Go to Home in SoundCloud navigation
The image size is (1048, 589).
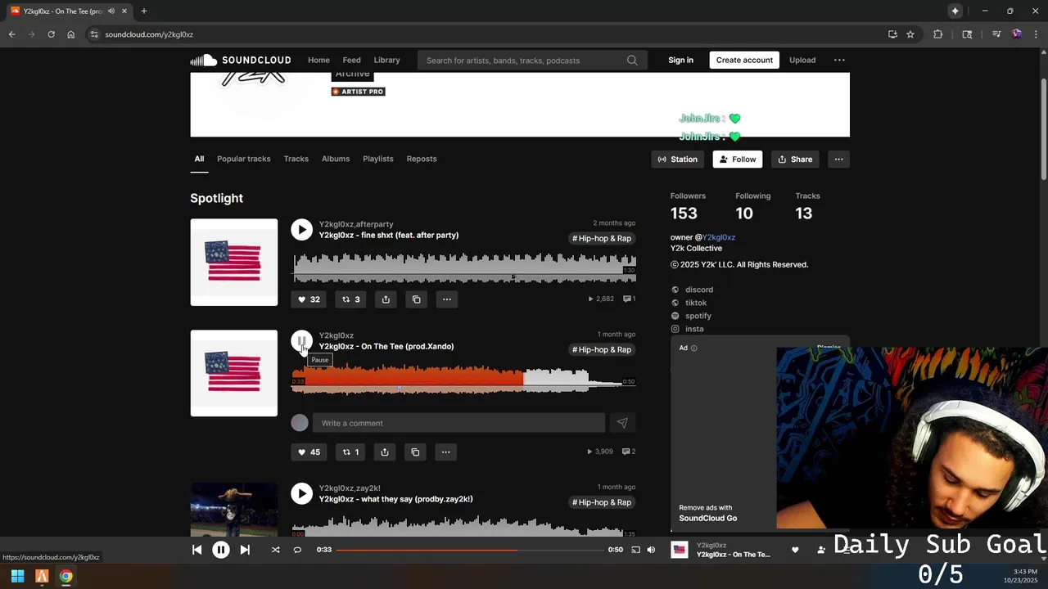318,60
